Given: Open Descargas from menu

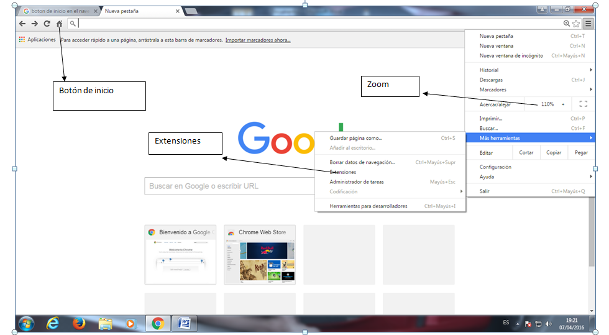Looking at the screenshot, I should pos(531,80).
